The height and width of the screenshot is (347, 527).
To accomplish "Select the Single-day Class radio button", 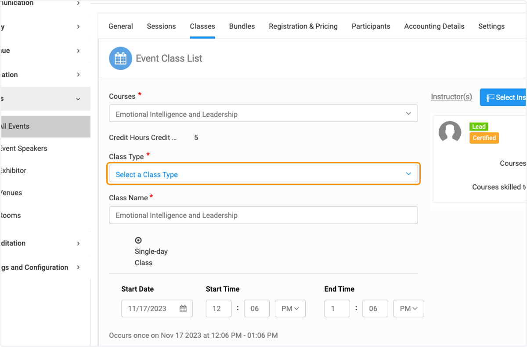I will [138, 240].
